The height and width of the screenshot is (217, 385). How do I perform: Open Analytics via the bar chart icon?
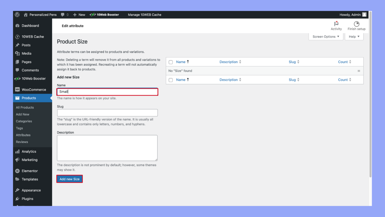[x=18, y=151]
